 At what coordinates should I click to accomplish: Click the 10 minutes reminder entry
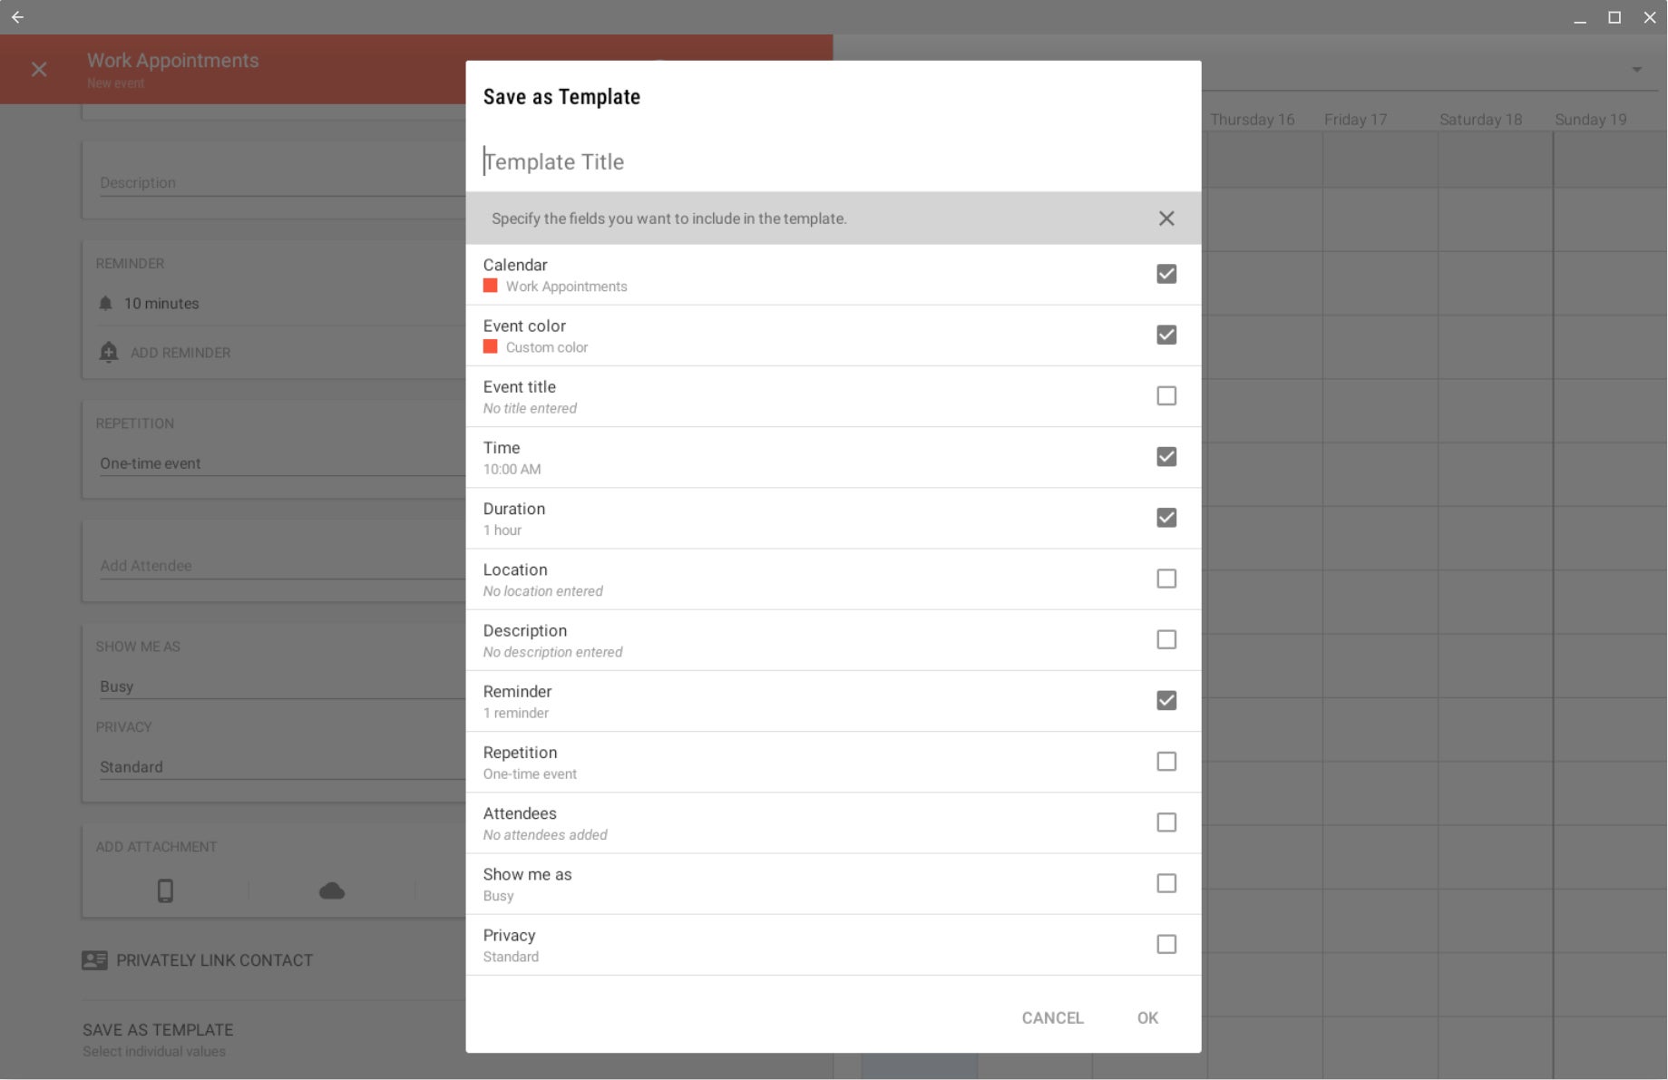161,304
